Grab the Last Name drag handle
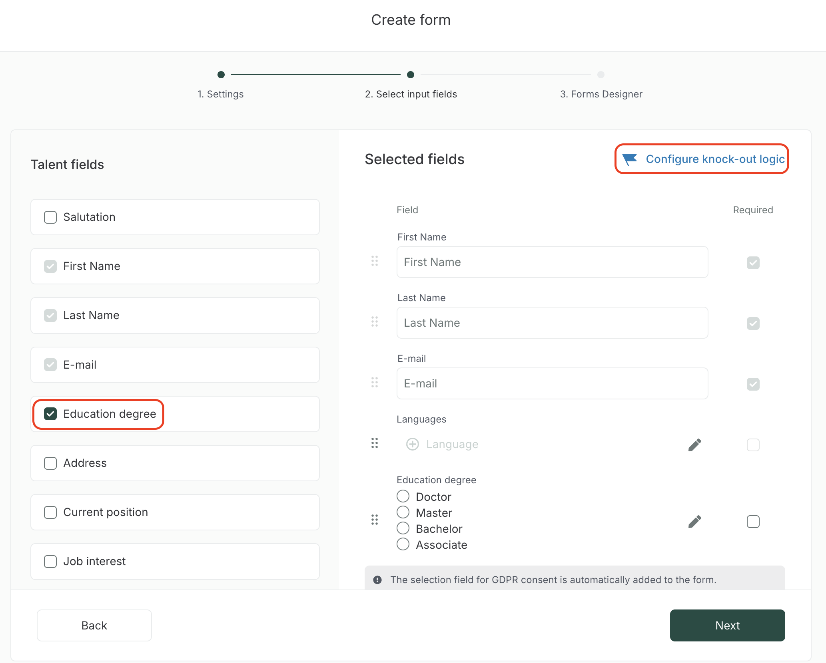 point(375,322)
